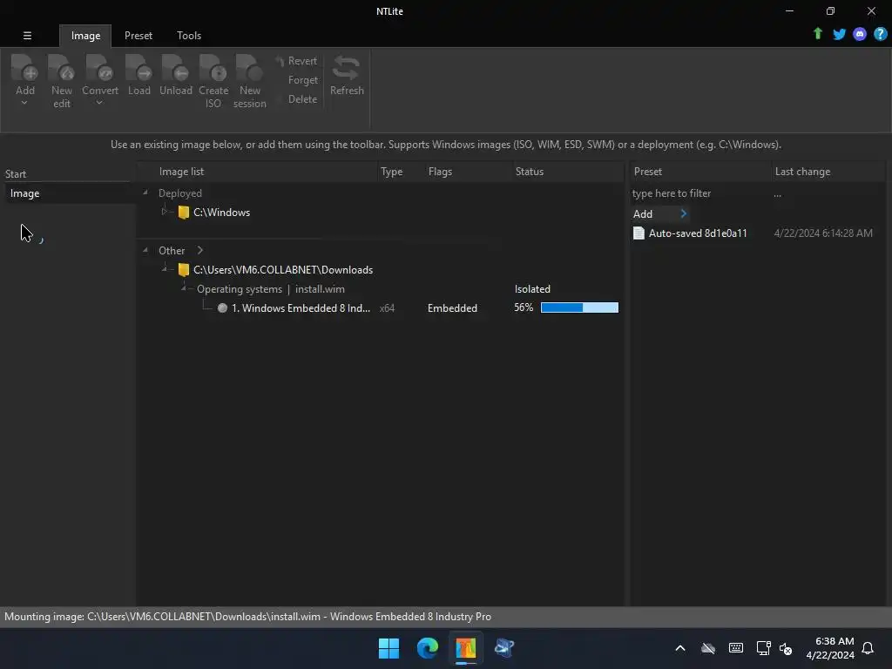The height and width of the screenshot is (669, 892).
Task: Click the NTLite taskbar icon
Action: 465,648
